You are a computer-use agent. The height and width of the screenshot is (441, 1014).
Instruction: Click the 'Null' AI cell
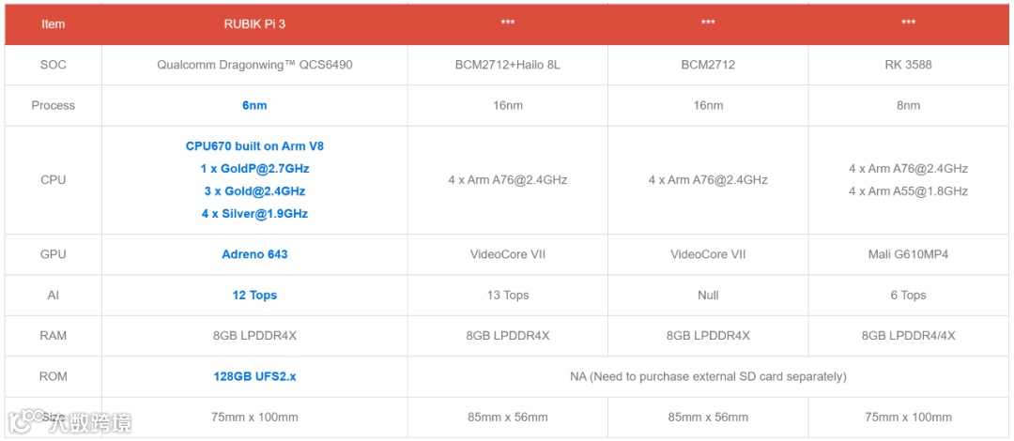point(708,295)
